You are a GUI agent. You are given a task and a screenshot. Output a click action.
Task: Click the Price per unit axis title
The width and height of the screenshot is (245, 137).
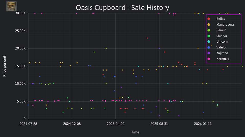click(4, 66)
